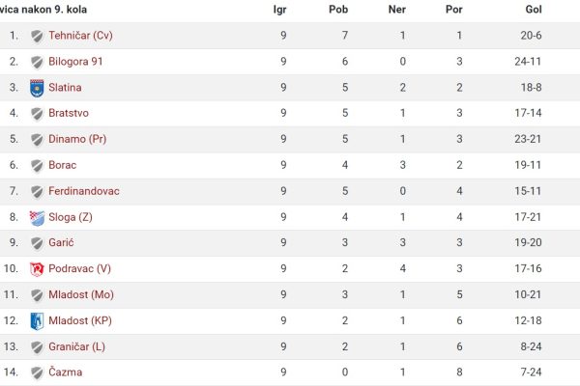Click the Sloga (Z) club crest icon

(37, 218)
